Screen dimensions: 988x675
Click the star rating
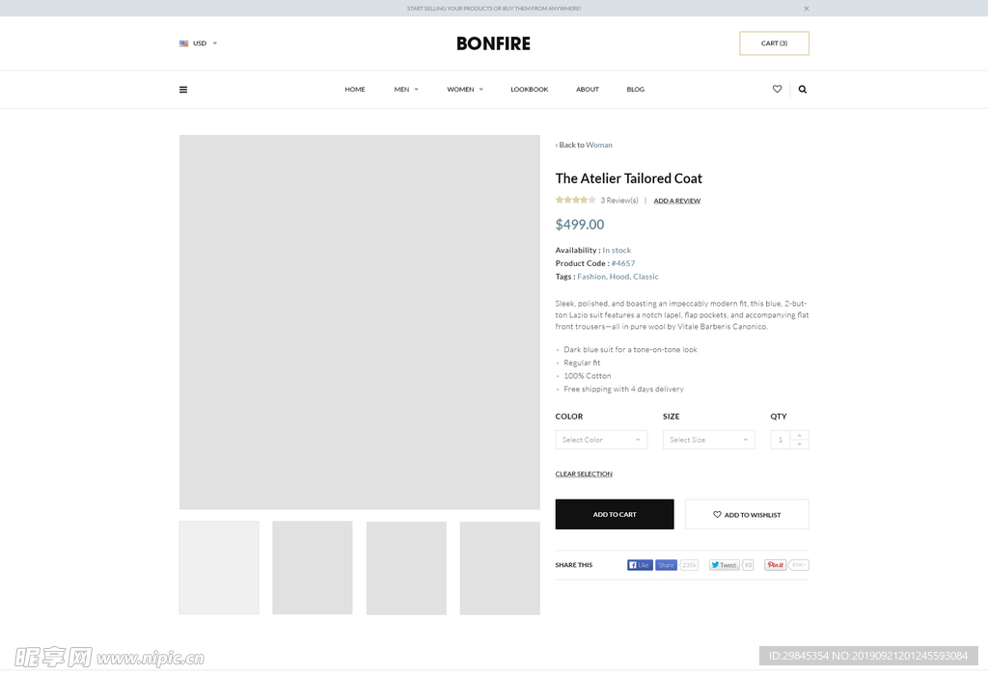tap(575, 200)
